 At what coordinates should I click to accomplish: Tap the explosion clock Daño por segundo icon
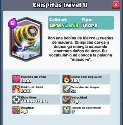pyautogui.click(x=66, y=79)
